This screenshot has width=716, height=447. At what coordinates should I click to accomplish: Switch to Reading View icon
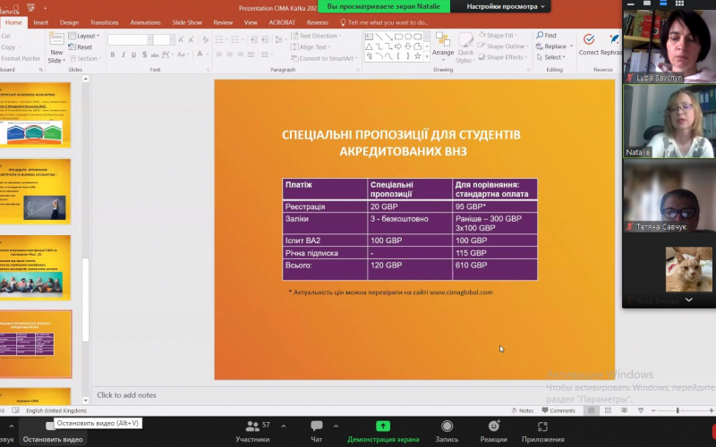[624, 410]
